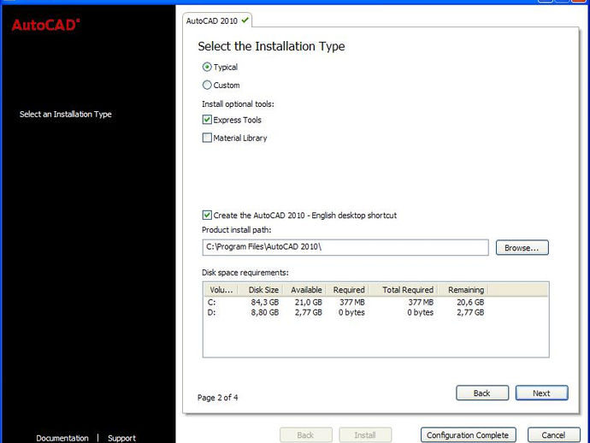Click the Required column header
This screenshot has width=590, height=443.
pos(348,290)
